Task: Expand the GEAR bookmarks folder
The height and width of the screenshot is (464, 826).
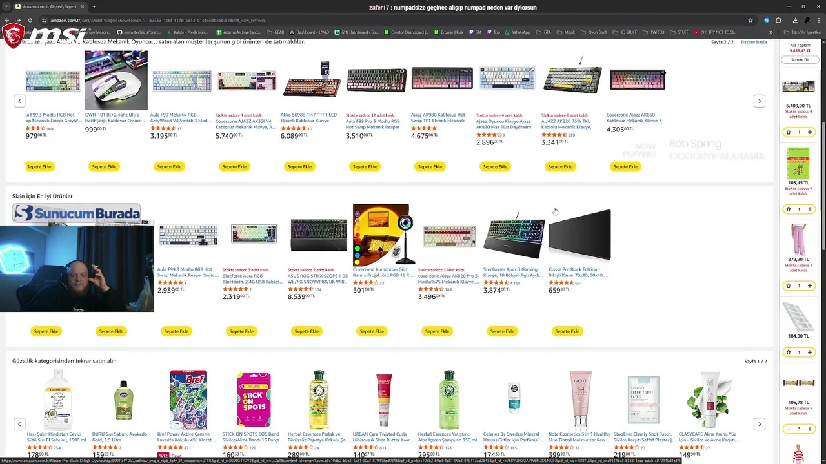Action: tap(276, 32)
